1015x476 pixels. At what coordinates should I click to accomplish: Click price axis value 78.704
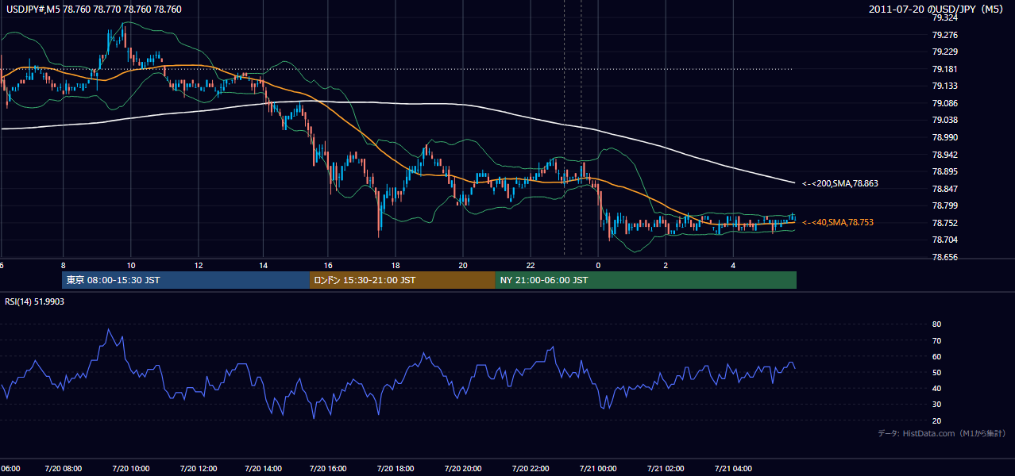944,240
